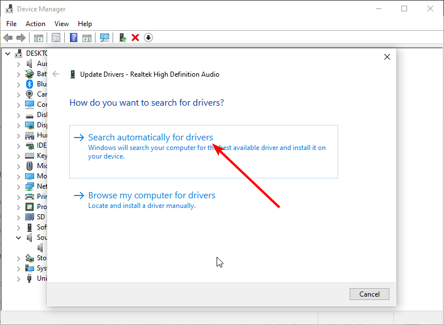The height and width of the screenshot is (325, 444).
Task: Collapse the DESKTOP root computer node
Action: click(8, 53)
